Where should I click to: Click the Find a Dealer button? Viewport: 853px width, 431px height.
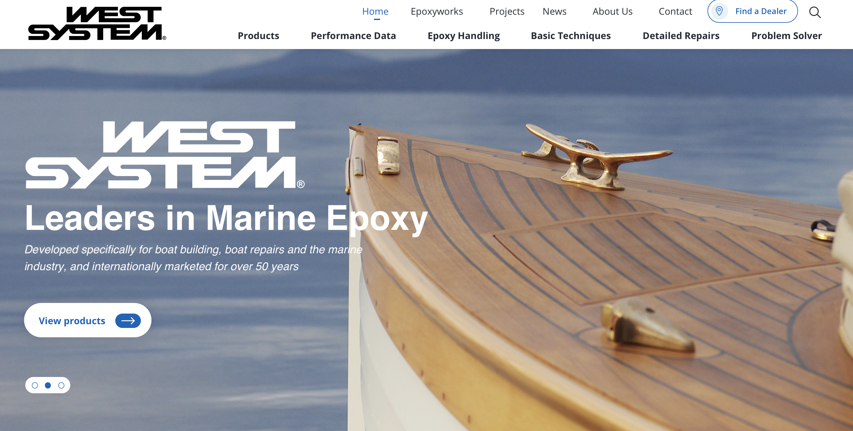(752, 11)
